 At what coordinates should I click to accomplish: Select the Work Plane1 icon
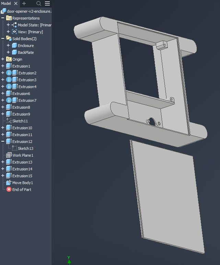9,155
